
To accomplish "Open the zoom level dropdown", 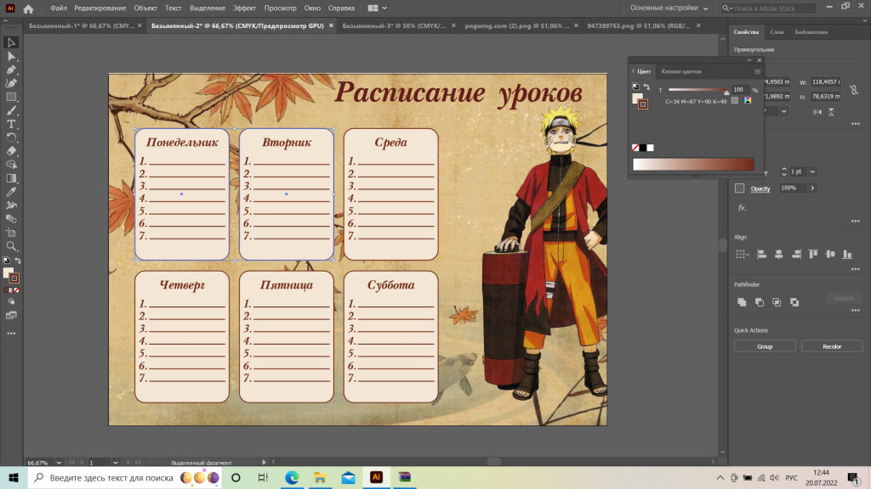I will pyautogui.click(x=59, y=463).
